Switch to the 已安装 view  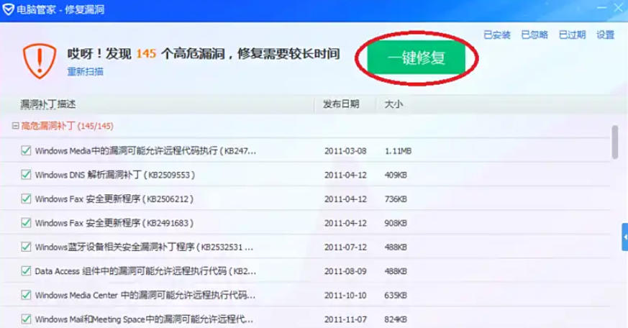496,35
